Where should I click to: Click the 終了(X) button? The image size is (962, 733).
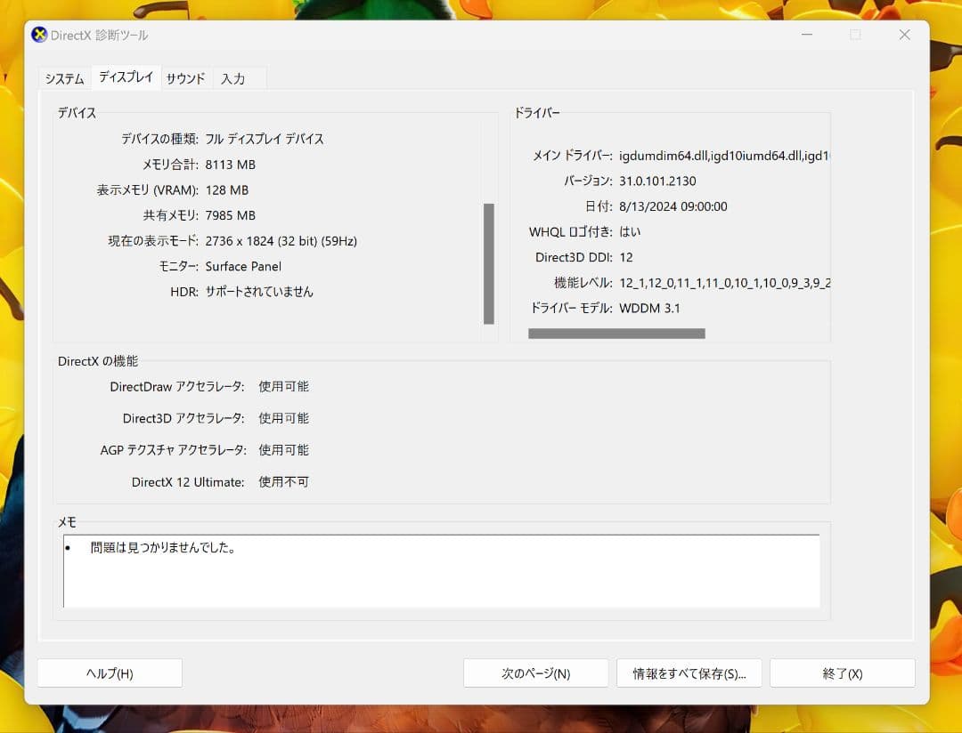click(841, 673)
